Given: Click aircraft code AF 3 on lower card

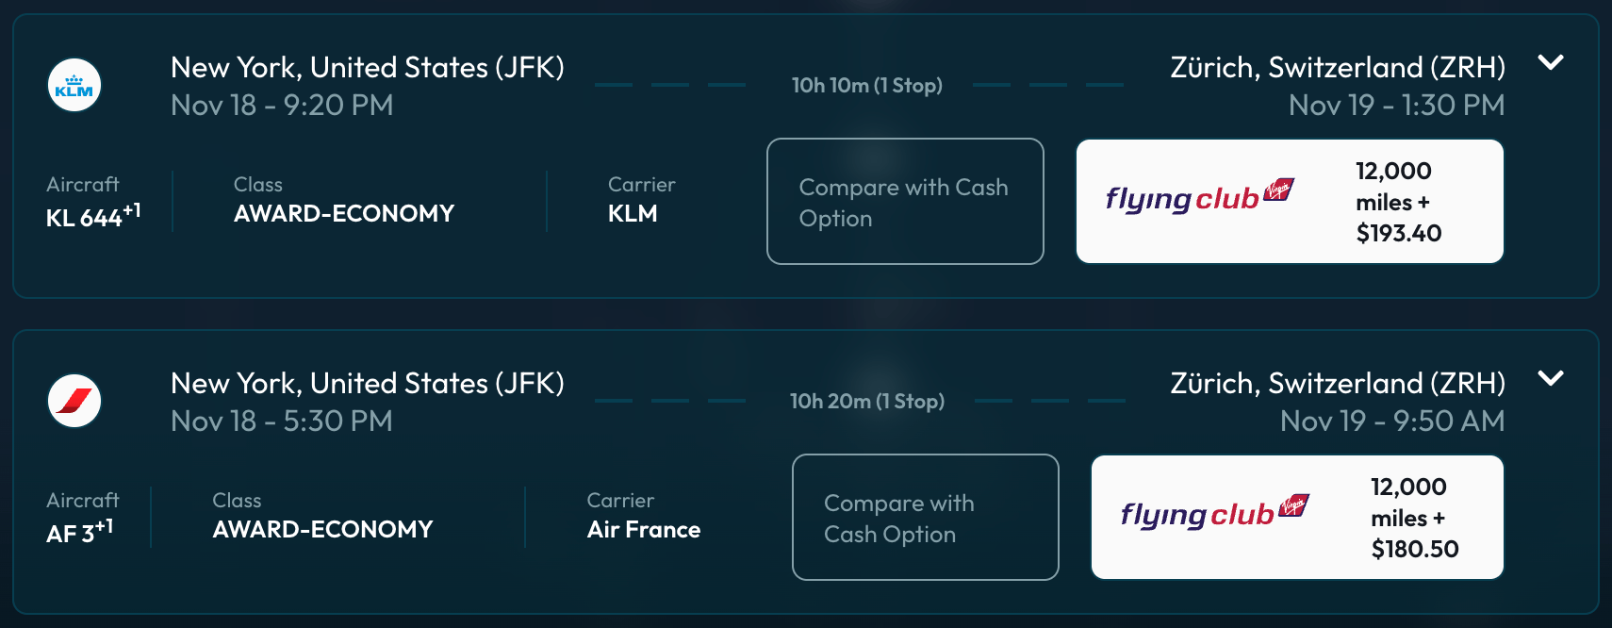Looking at the screenshot, I should click(79, 529).
